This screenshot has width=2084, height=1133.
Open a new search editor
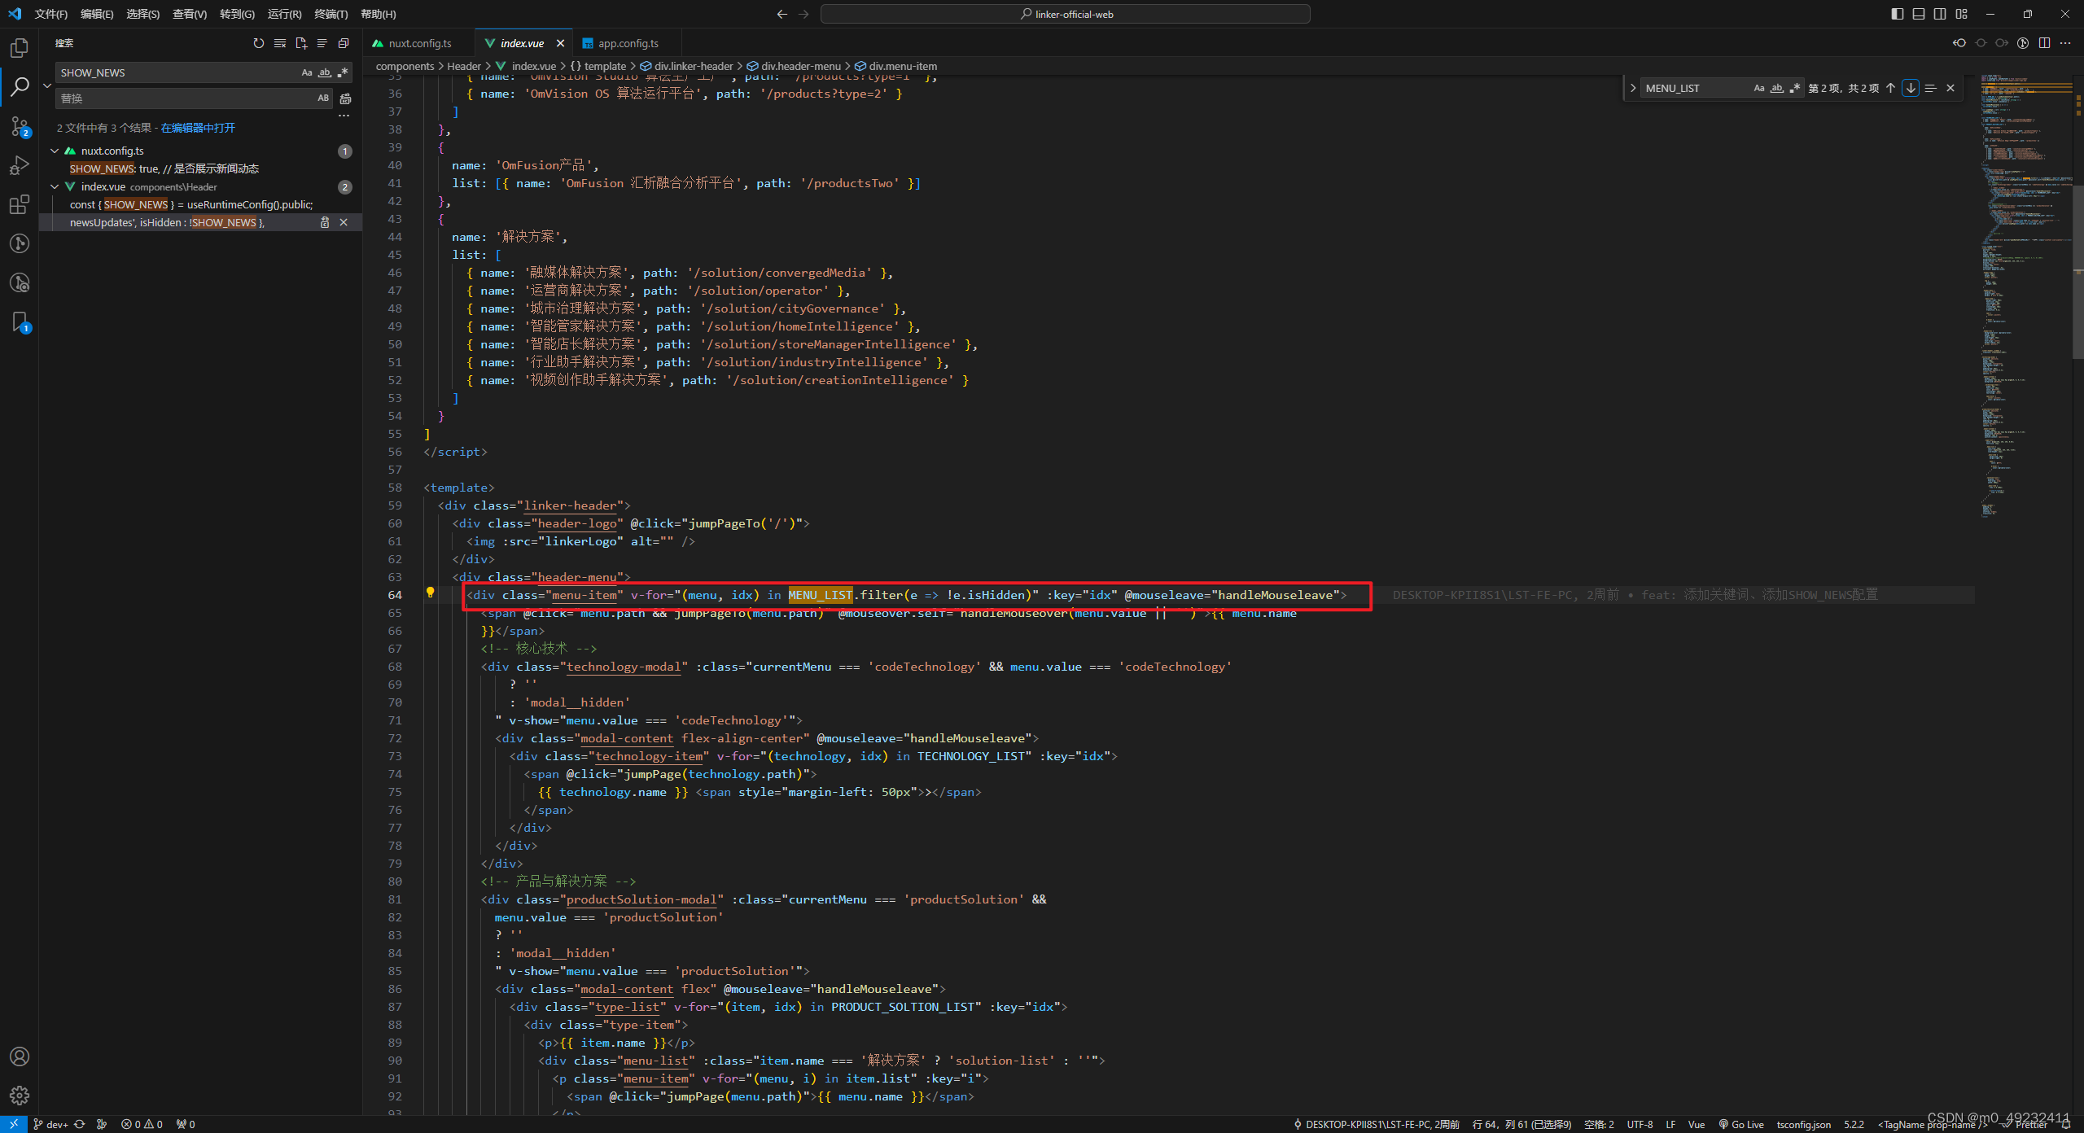(301, 43)
